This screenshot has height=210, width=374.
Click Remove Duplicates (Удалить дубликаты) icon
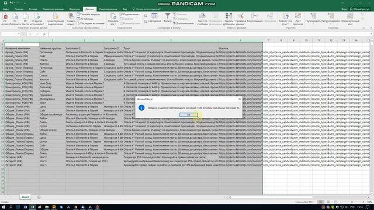(x=228, y=19)
